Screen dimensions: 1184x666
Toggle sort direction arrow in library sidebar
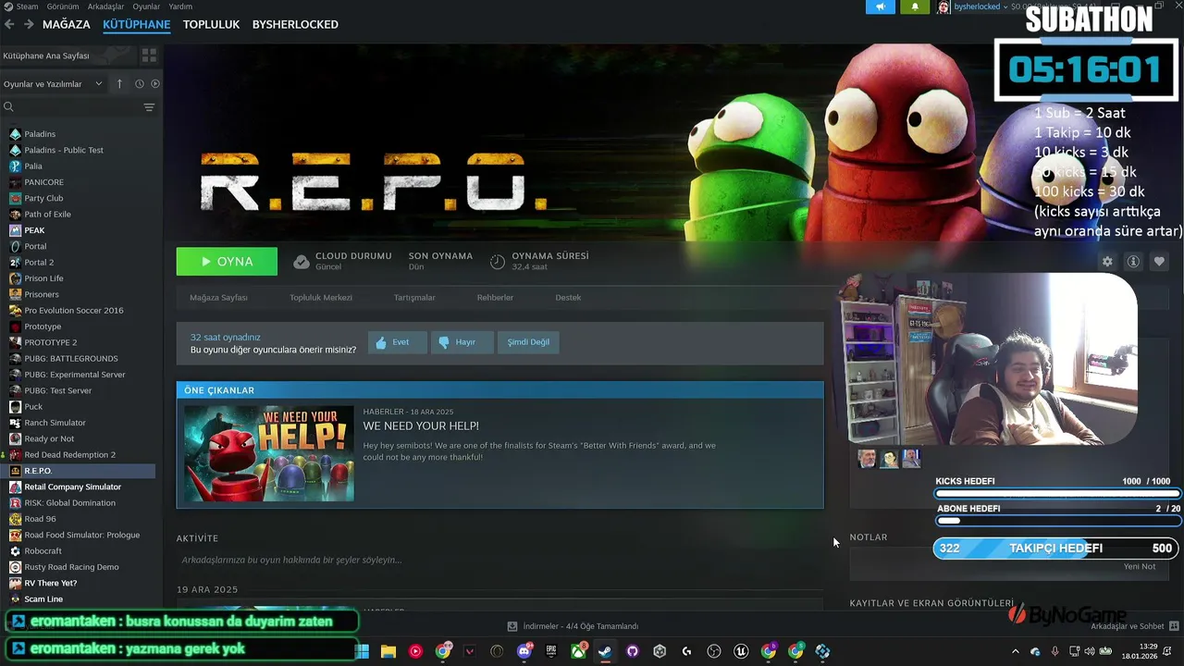(x=119, y=84)
